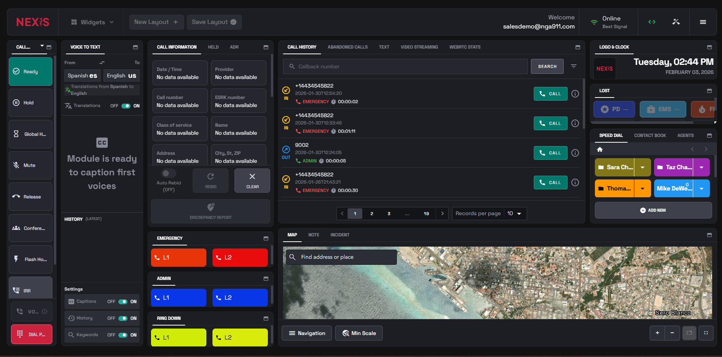
Task: Click the Search button
Action: pyautogui.click(x=547, y=66)
